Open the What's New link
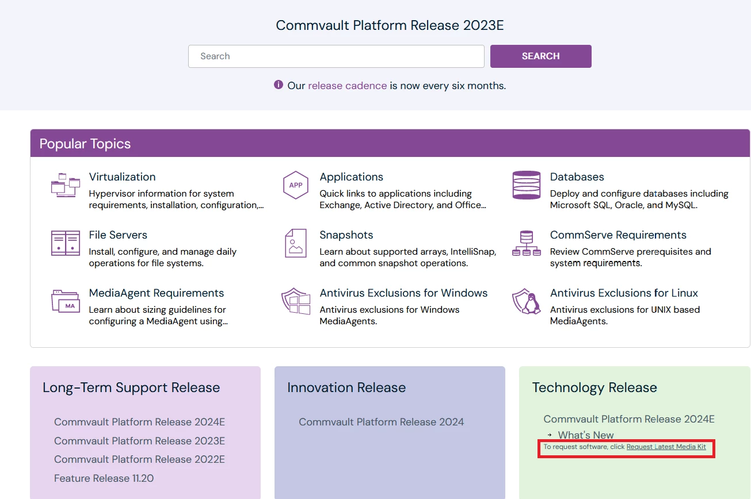This screenshot has width=751, height=499. [586, 435]
